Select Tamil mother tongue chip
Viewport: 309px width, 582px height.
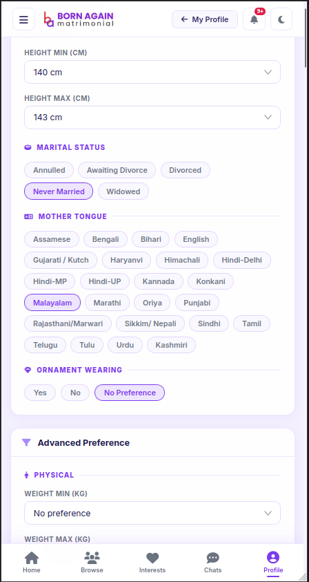[252, 323]
